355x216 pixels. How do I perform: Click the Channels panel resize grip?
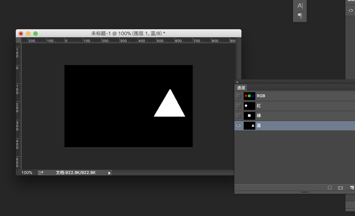pyautogui.click(x=305, y=192)
